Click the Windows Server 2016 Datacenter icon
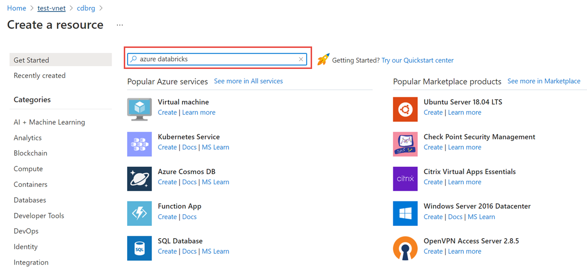 point(405,213)
